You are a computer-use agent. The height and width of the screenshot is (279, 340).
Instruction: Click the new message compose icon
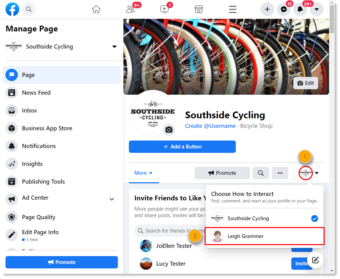(x=315, y=260)
